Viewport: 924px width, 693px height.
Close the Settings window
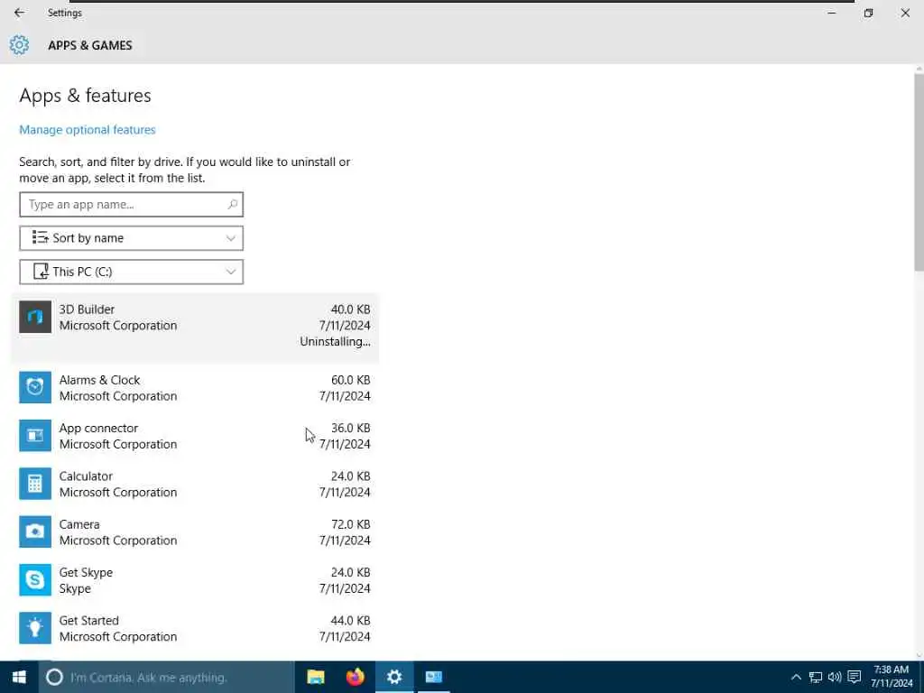tap(905, 13)
